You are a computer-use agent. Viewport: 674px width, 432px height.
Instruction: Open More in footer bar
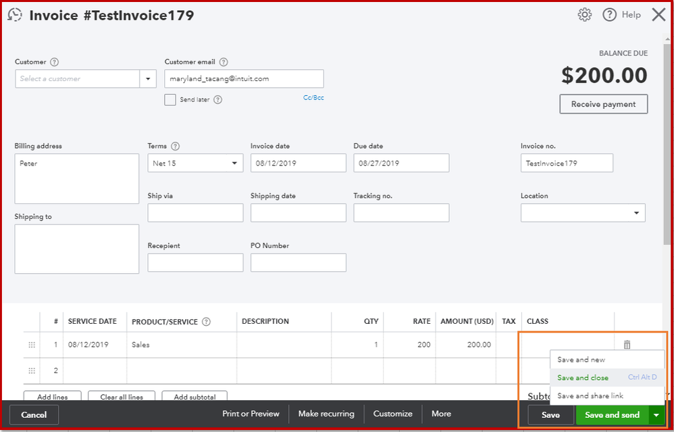point(442,414)
